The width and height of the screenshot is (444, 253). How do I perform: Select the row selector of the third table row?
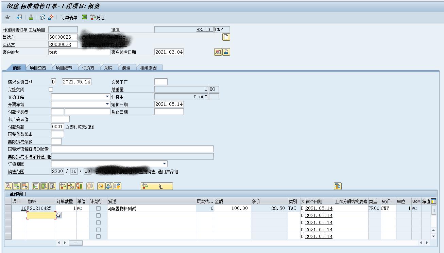(x=8, y=222)
